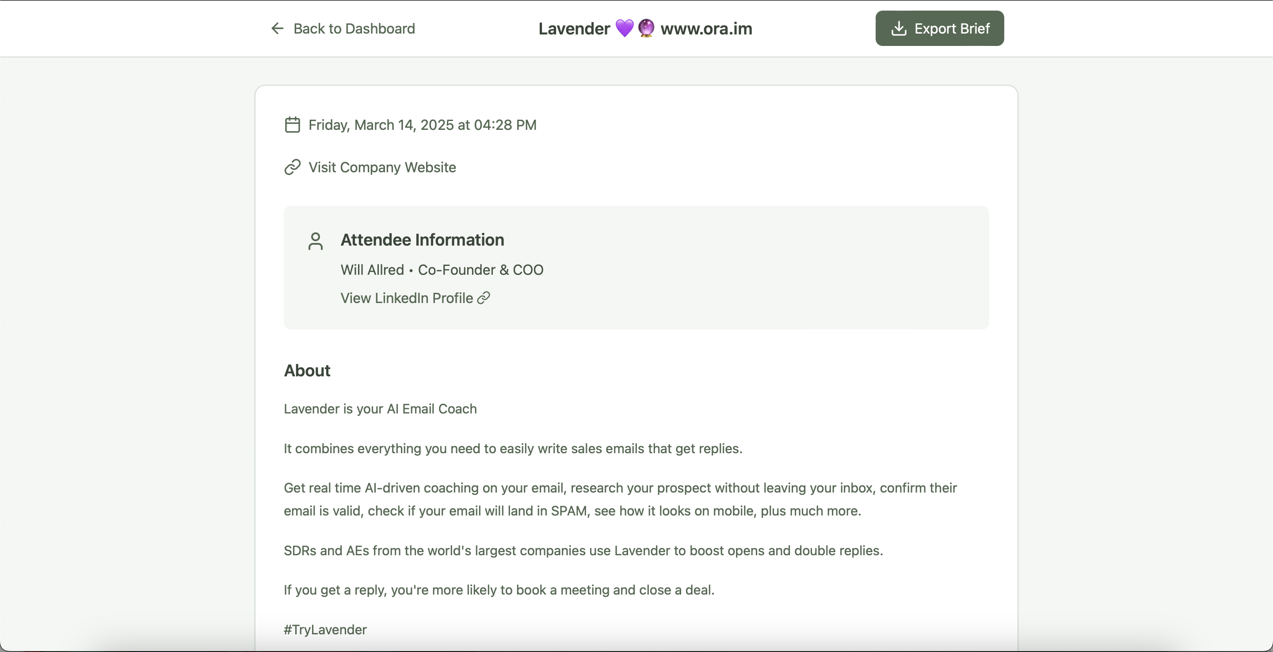Click the crystal ball emoji in title
This screenshot has height=652, width=1273.
click(646, 29)
